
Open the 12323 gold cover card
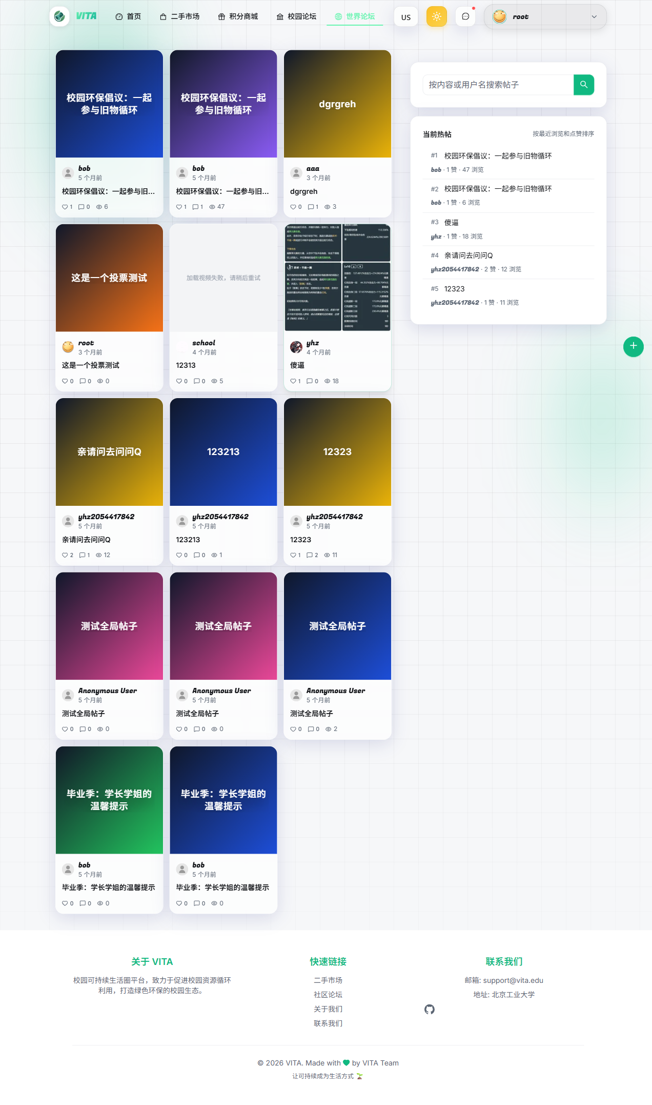pyautogui.click(x=337, y=452)
